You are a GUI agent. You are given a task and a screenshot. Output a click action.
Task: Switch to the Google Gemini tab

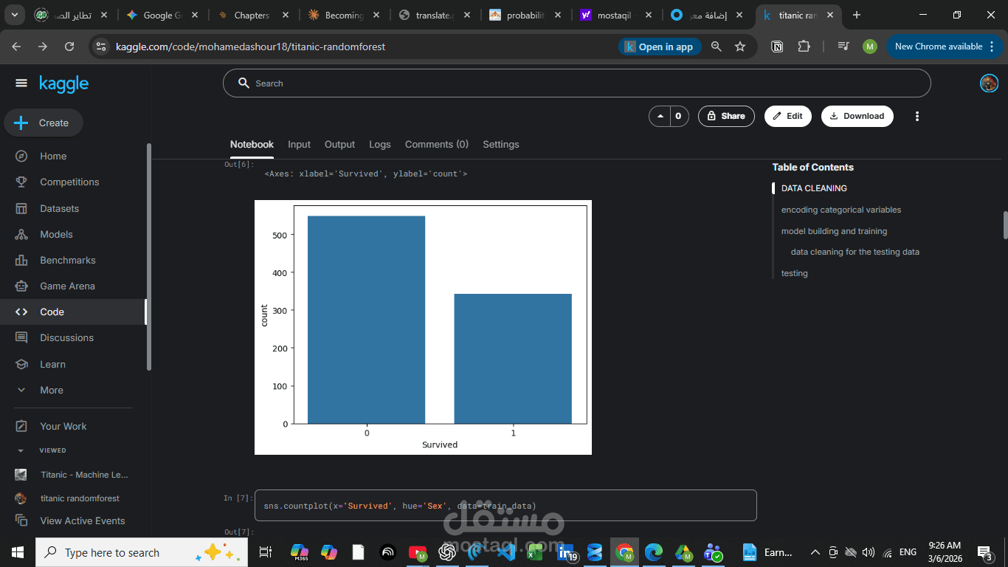tap(162, 15)
